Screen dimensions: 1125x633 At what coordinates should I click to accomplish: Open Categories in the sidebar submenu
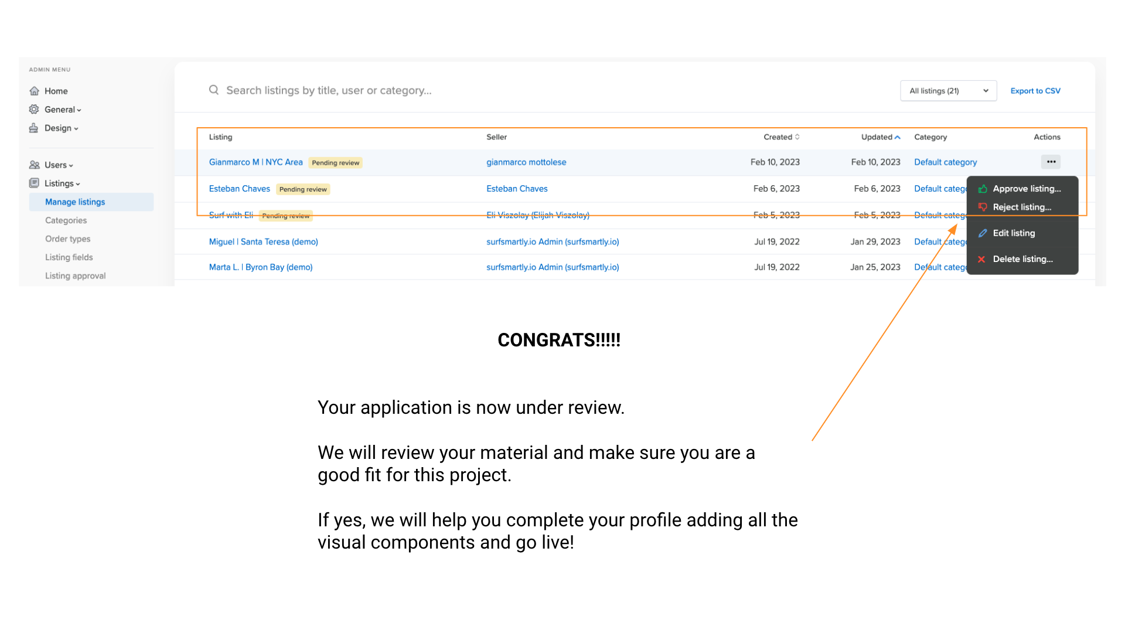click(x=66, y=220)
